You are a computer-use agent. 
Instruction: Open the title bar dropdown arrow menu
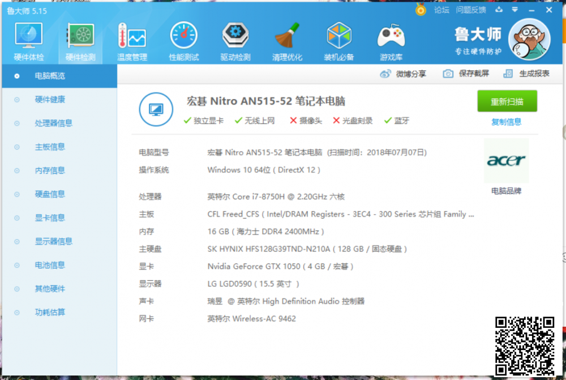point(514,10)
